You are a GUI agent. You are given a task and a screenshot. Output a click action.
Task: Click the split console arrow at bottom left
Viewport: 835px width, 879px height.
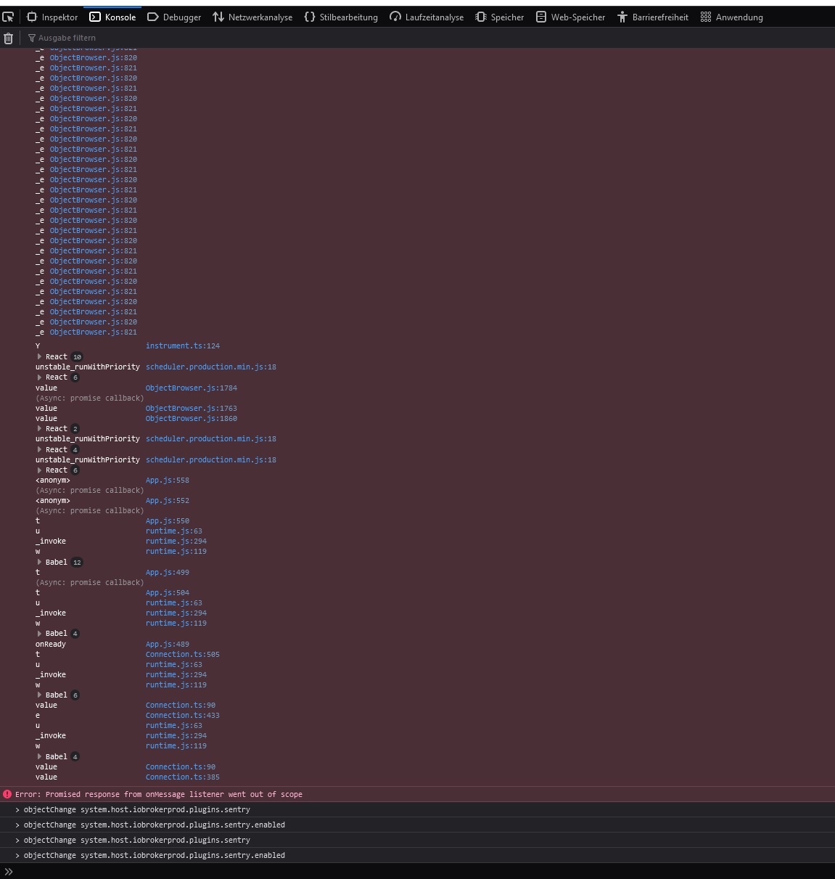[8, 871]
